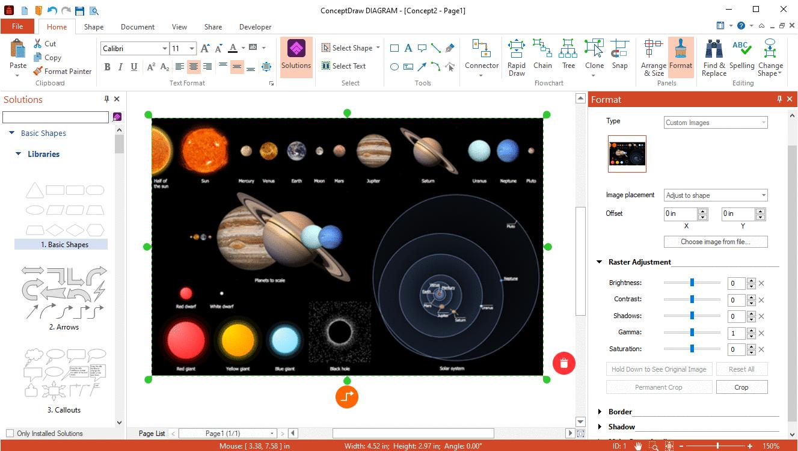
Task: Click the red trash delete icon
Action: pyautogui.click(x=563, y=363)
